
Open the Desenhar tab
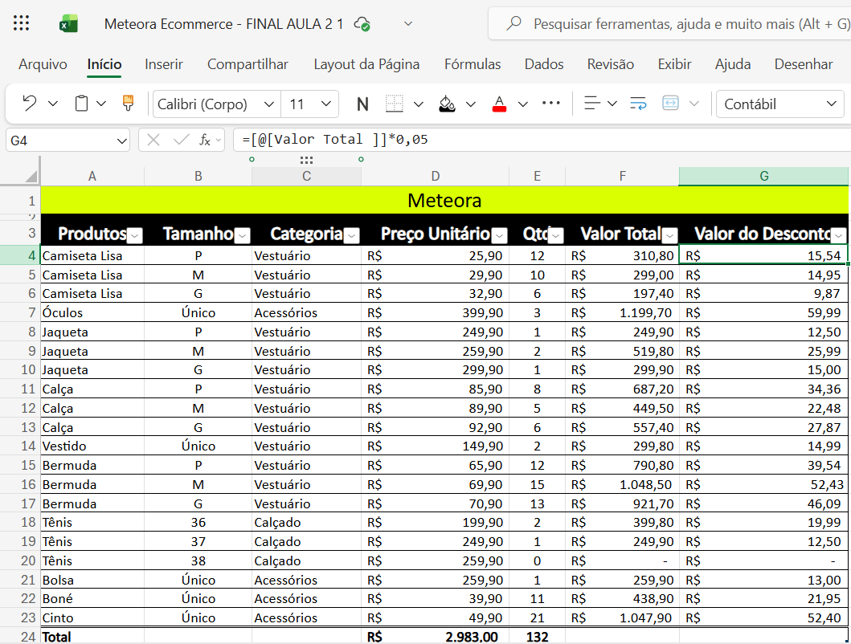coord(804,64)
